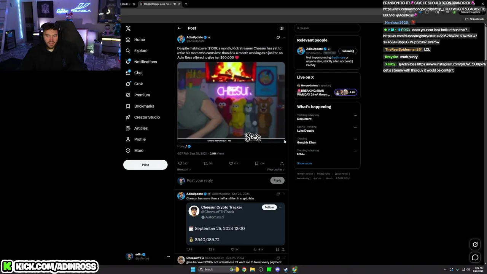Go to Home in X sidebar

pyautogui.click(x=135, y=40)
